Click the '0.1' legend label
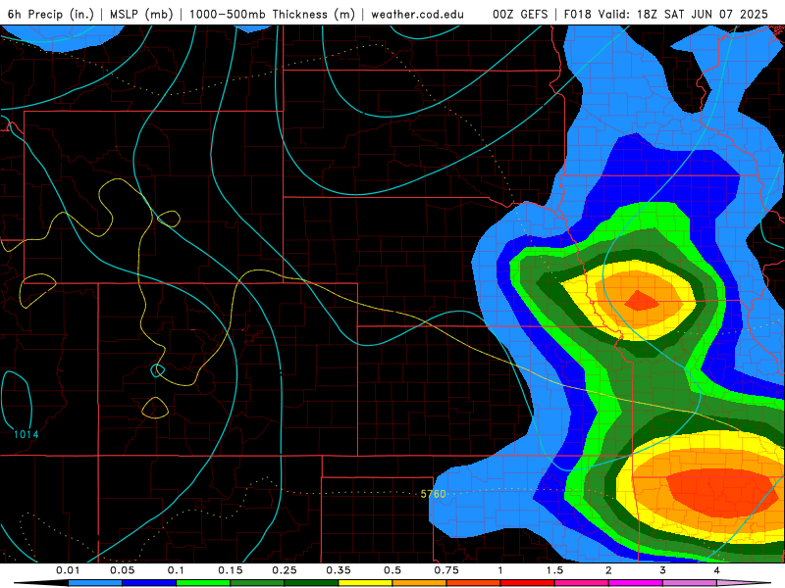 tap(177, 570)
